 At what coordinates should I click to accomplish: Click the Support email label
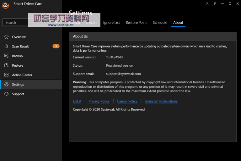click(x=83, y=74)
